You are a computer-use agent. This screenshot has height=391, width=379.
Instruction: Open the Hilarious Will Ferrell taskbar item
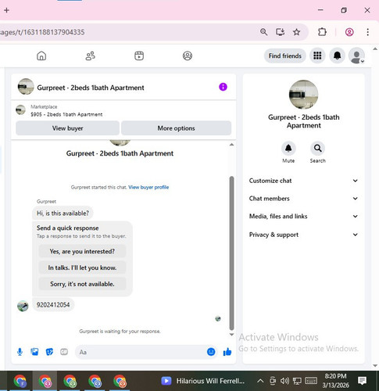(203, 381)
